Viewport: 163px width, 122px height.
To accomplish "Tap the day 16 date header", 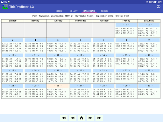I will click(149, 55).
